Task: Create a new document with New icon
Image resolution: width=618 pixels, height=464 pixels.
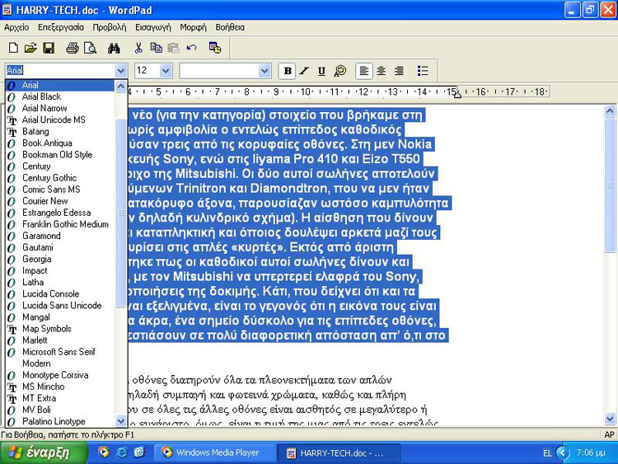Action: pyautogui.click(x=13, y=48)
